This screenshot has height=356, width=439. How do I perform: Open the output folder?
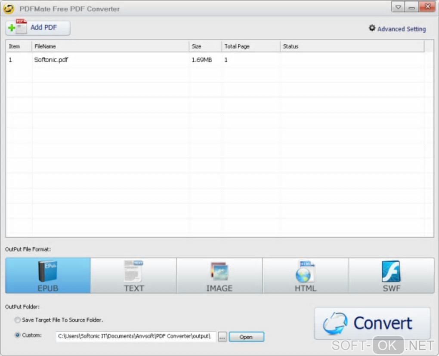pyautogui.click(x=246, y=337)
